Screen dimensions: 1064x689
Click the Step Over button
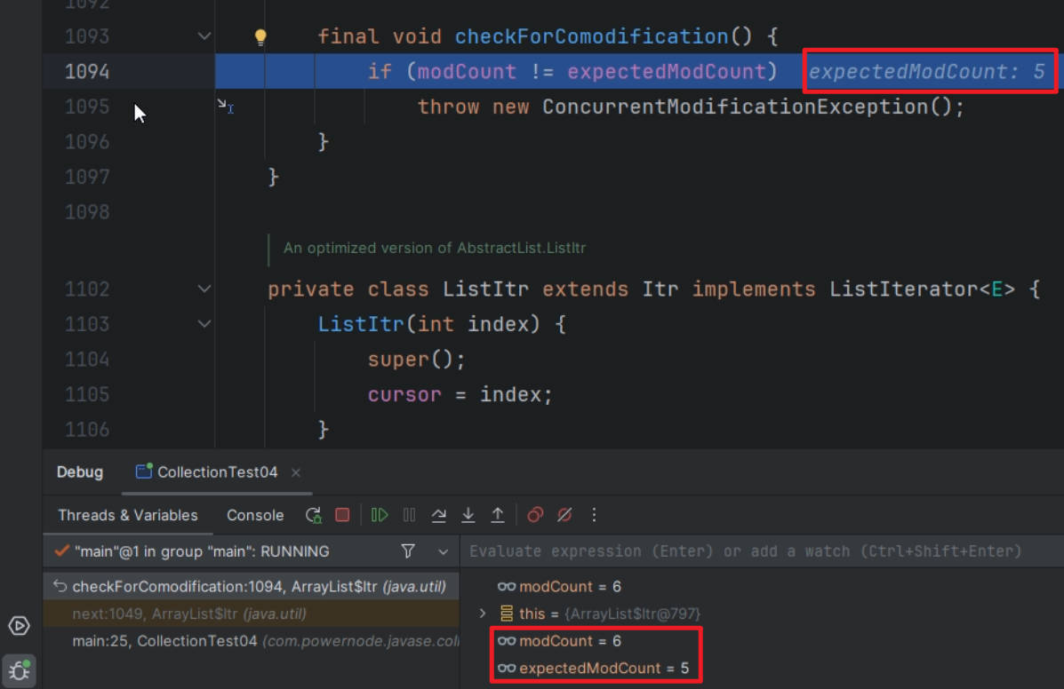click(439, 515)
